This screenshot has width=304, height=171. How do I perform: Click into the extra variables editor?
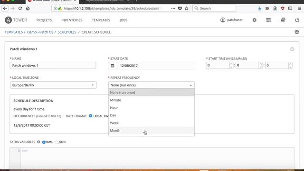(157, 158)
